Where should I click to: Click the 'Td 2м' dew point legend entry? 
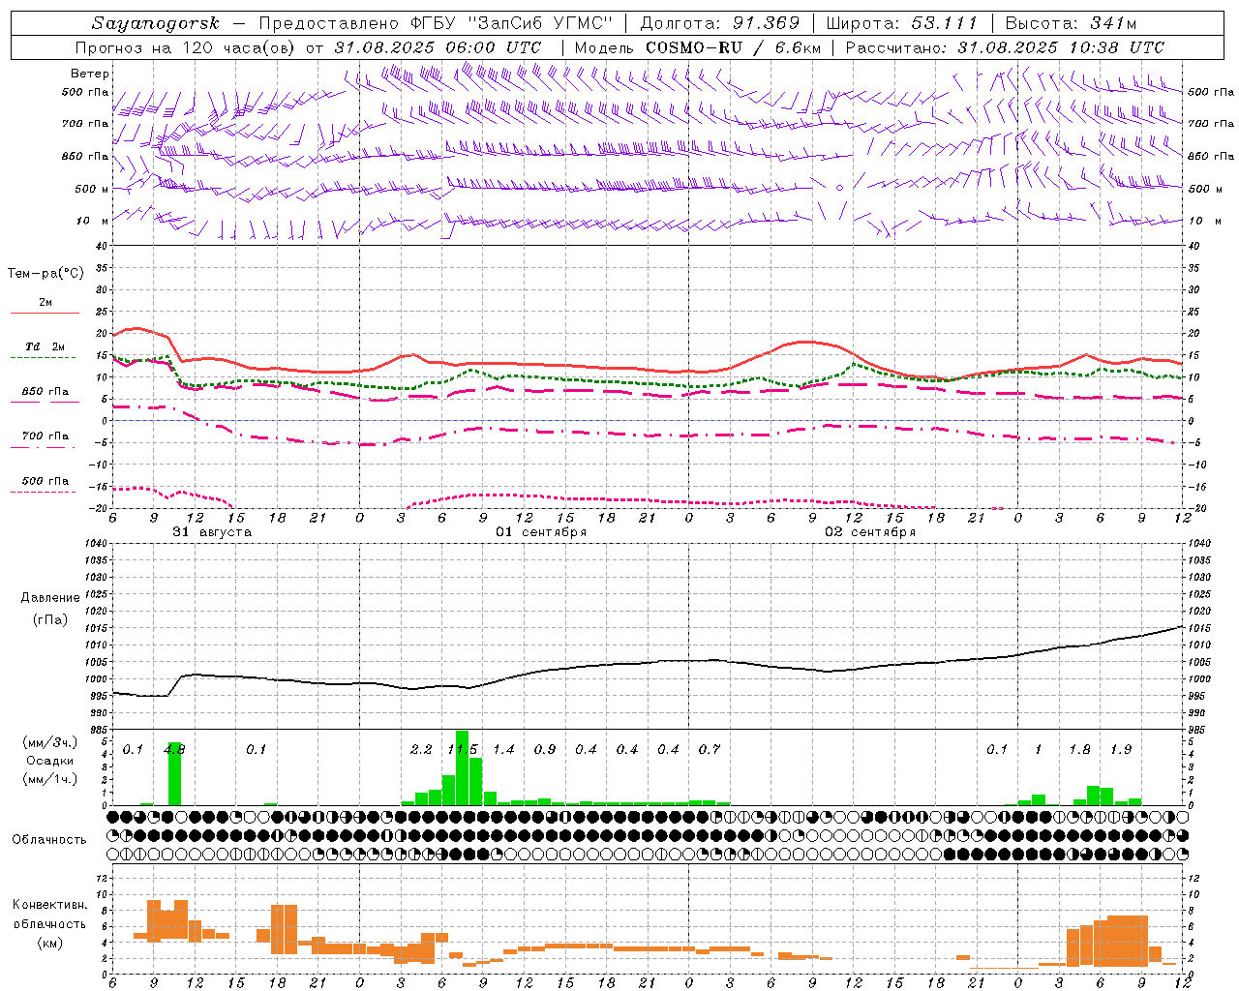45,346
